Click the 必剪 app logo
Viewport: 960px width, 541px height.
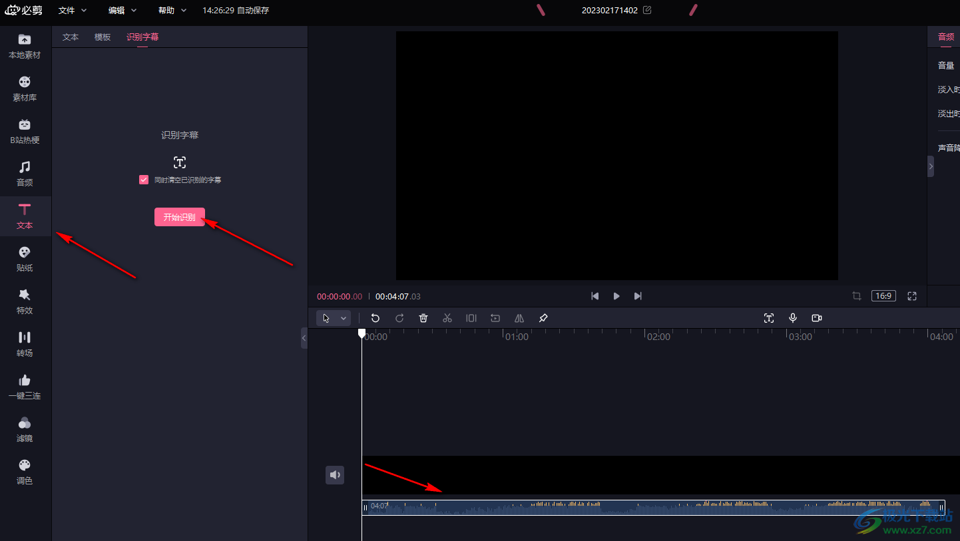pyautogui.click(x=23, y=10)
